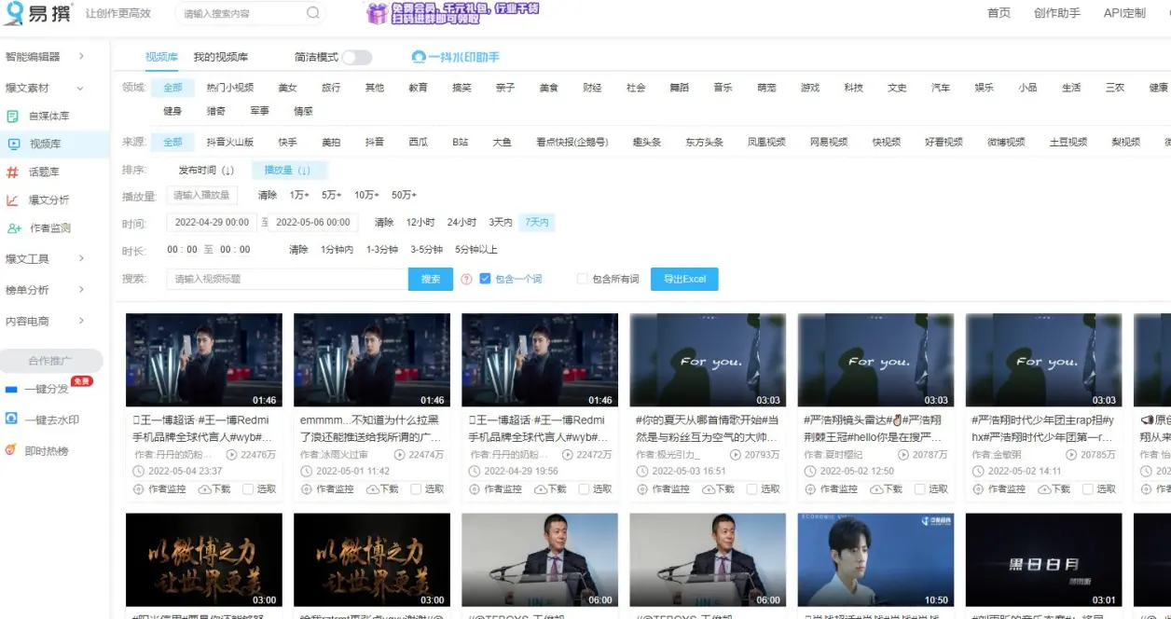Click the gift box promo banner icon
The image size is (1171, 619).
click(x=377, y=13)
